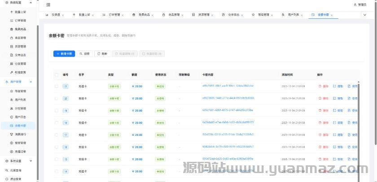Check the checkbox for row 21
Viewport: 377px width, 182px height.
point(57,86)
